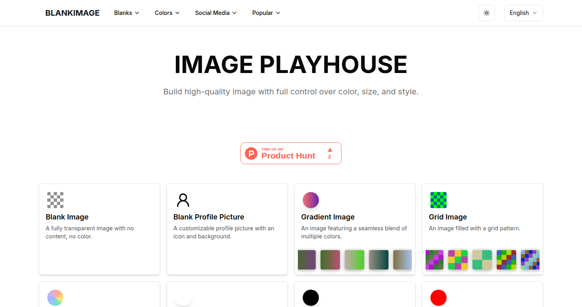Click the black circle card icon
This screenshot has width=582, height=307.
click(x=311, y=298)
